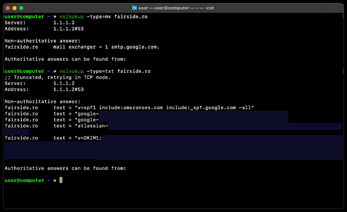Click the first 'Server: 1.1.1.2' line
Image resolution: width=347 pixels, height=212 pixels.
point(39,23)
